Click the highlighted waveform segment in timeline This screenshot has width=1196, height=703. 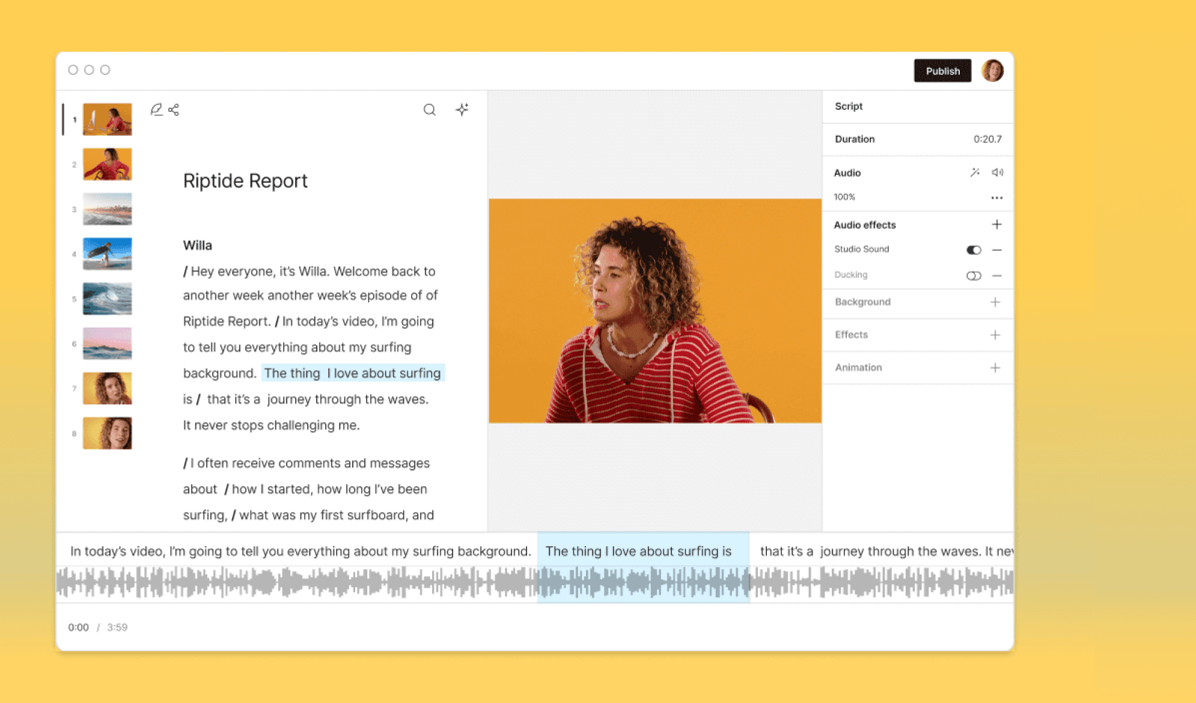(642, 582)
